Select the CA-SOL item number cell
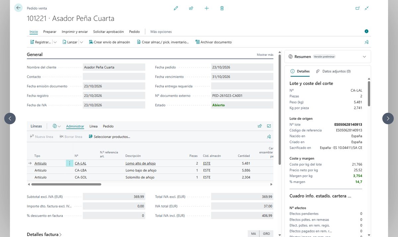Image resolution: width=398 pixels, height=237 pixels. coord(81,177)
